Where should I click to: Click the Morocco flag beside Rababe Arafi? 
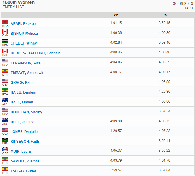(x=5, y=22)
